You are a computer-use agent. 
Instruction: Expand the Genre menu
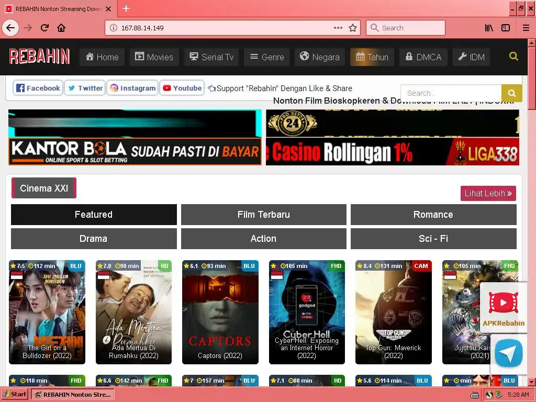(267, 57)
